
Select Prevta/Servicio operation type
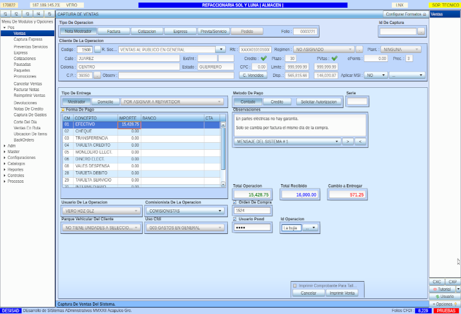[214, 31]
